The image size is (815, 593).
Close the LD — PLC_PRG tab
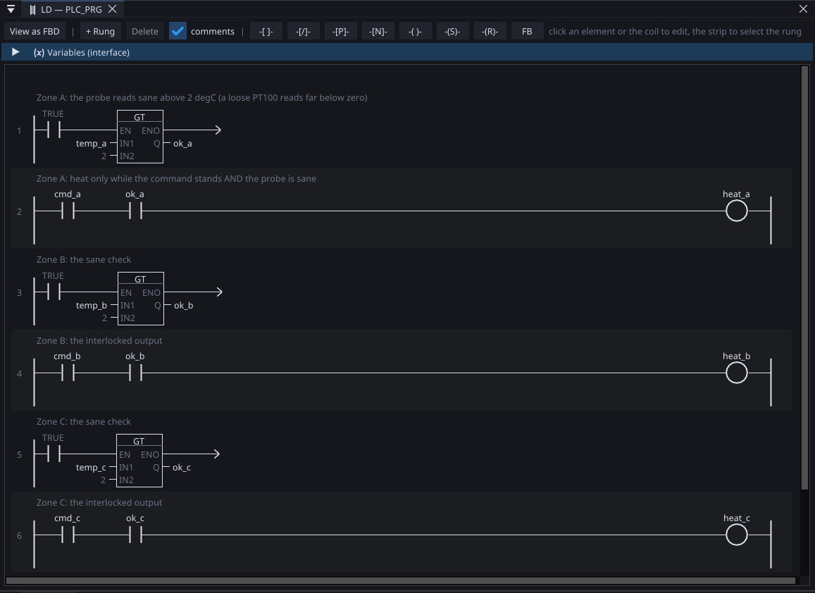pyautogui.click(x=112, y=9)
